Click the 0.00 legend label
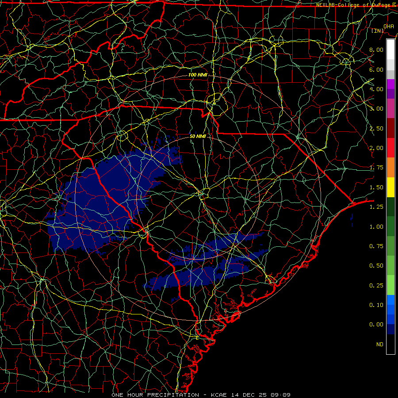Viewport: 398px width, 398px height. [376, 325]
